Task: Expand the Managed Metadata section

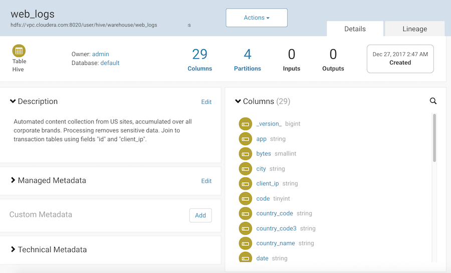Action: (13, 180)
